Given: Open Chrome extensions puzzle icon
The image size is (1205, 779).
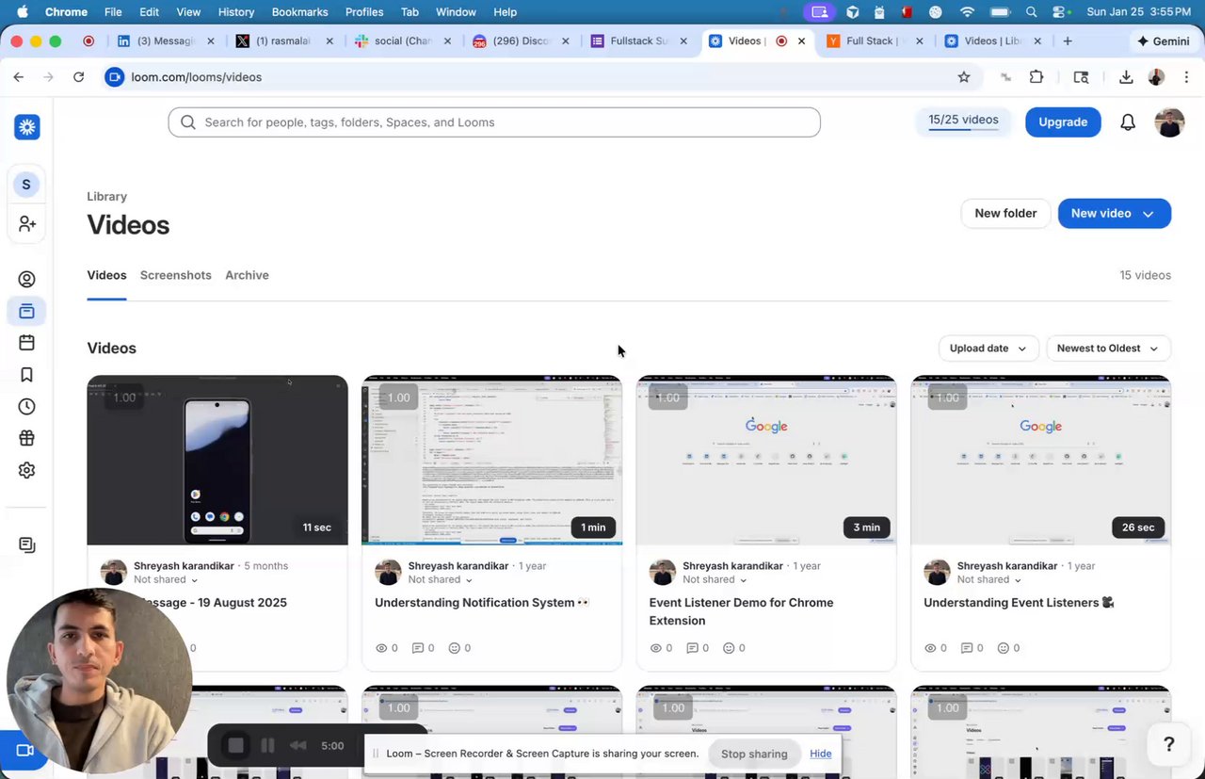Looking at the screenshot, I should click(x=1036, y=77).
